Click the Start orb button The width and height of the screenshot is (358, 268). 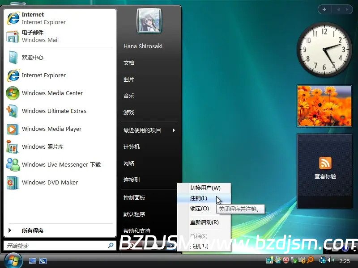(13, 260)
